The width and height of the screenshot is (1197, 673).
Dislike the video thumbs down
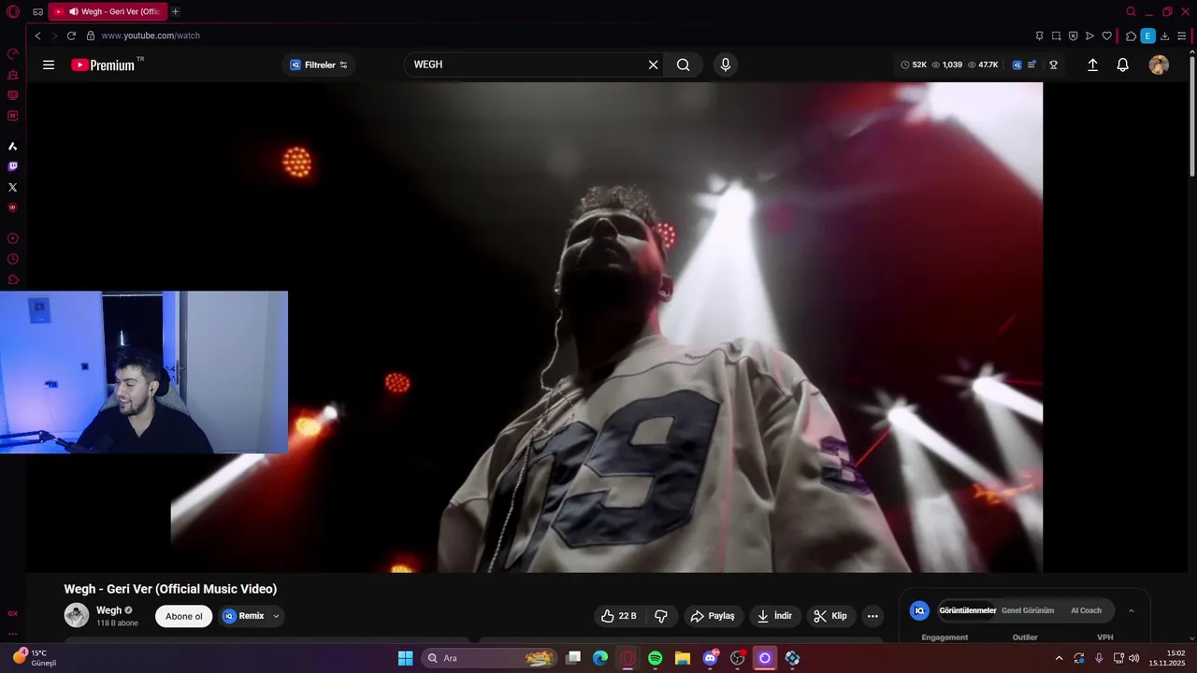[x=661, y=616]
